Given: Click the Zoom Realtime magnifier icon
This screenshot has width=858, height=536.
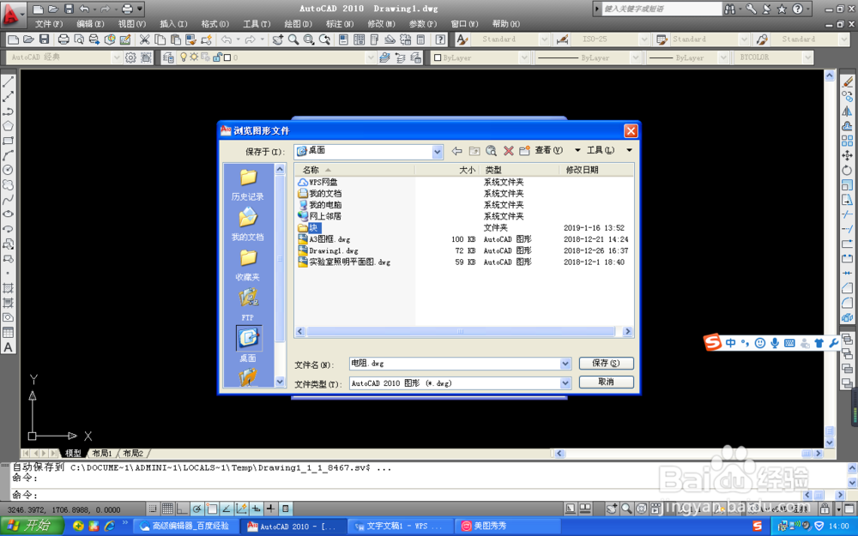Looking at the screenshot, I should pos(293,39).
